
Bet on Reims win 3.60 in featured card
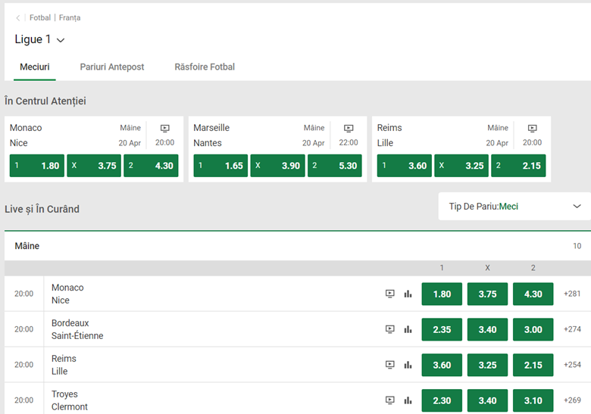(x=405, y=166)
